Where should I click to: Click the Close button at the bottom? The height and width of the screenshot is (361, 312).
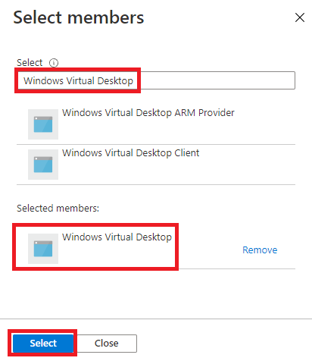pyautogui.click(x=106, y=344)
